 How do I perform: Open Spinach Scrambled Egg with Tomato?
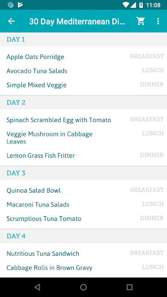click(x=83, y=120)
